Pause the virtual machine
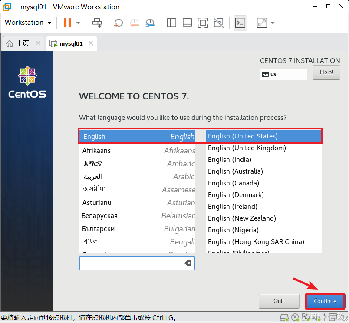 tap(67, 23)
